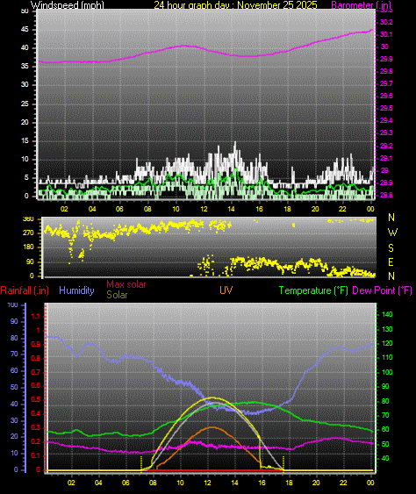The width and height of the screenshot is (416, 494).
Task: Click the temperature scale value 40
Action: click(x=385, y=458)
